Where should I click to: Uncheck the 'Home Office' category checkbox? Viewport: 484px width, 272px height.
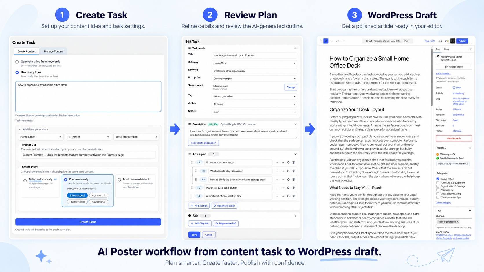click(438, 179)
